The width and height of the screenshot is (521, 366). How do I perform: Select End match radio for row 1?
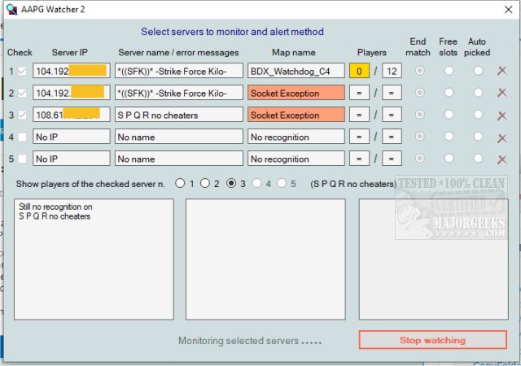tap(420, 71)
